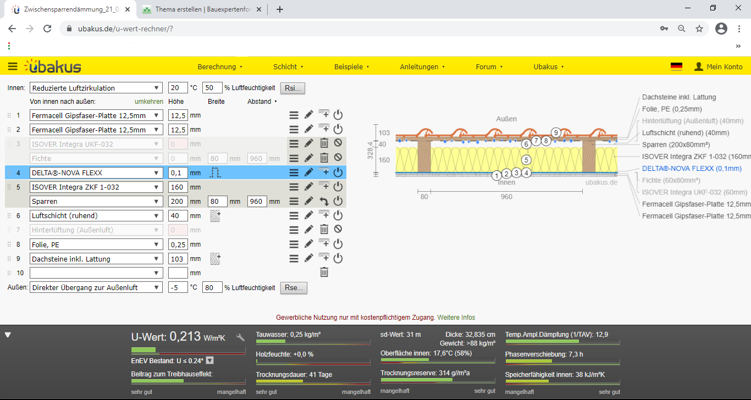The width and height of the screenshot is (751, 400).
Task: Open the list menu for layer 8 Folie, PE
Action: click(294, 244)
